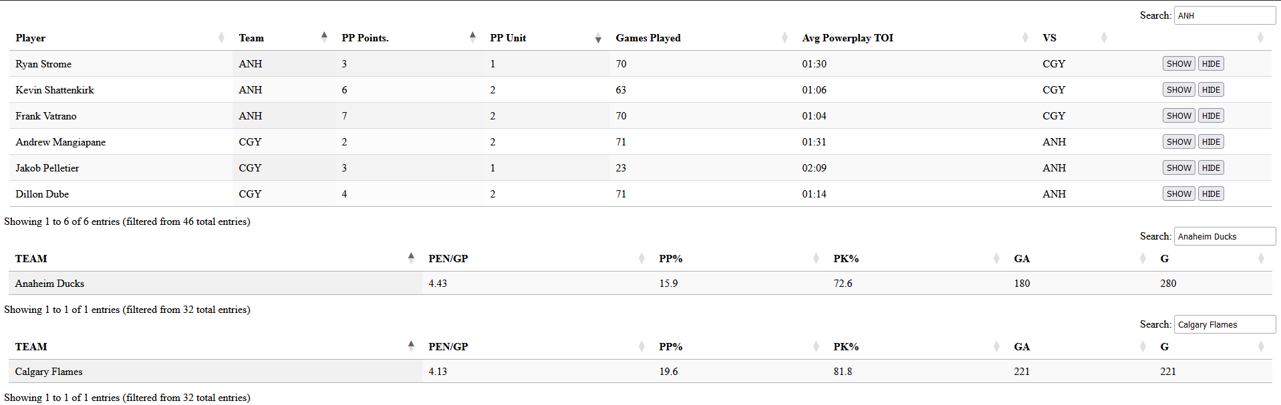
Task: Click the sort icon beside the VS column
Action: click(1105, 37)
